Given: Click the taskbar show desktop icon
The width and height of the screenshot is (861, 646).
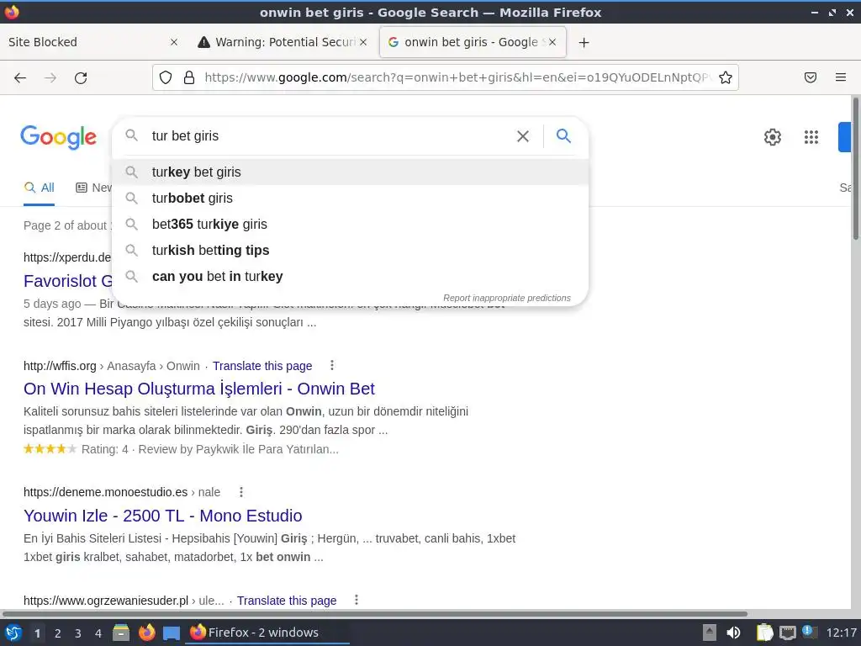Looking at the screenshot, I should pos(172,633).
